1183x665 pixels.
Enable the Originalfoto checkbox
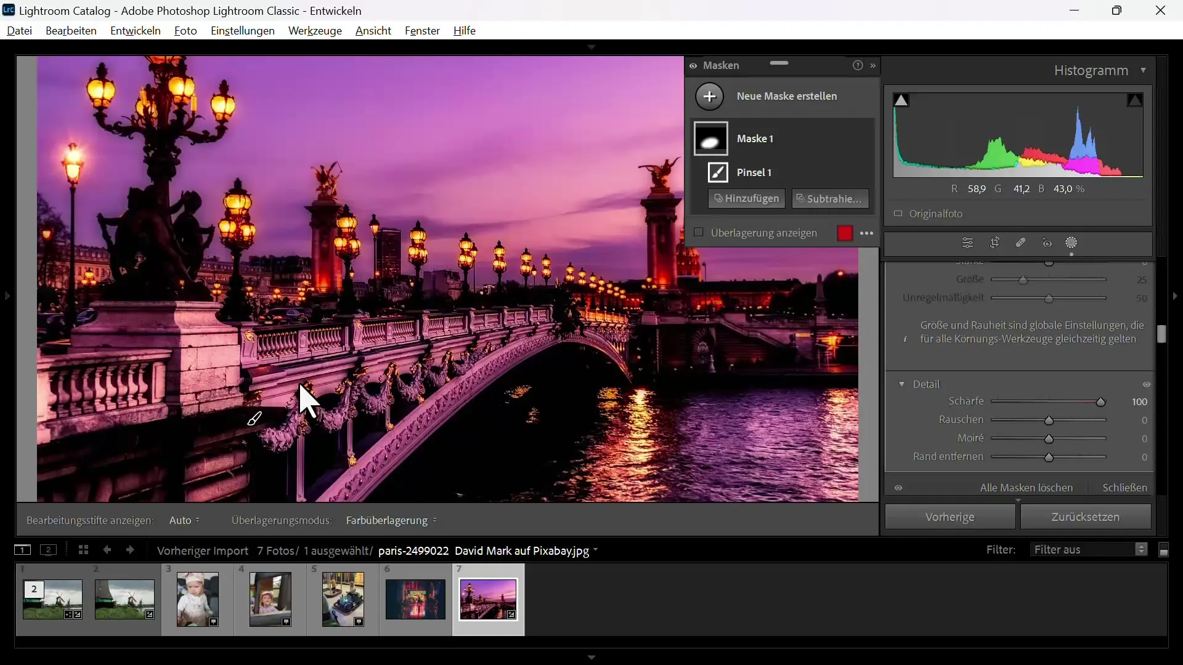(898, 214)
